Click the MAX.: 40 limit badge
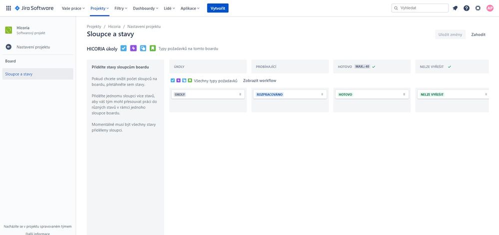Screen dimensions: 499x235 (362, 67)
